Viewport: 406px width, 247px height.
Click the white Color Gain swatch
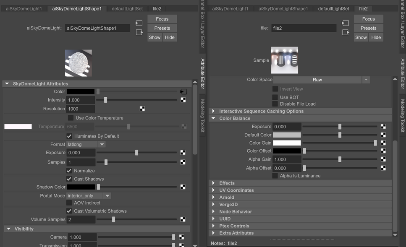(287, 143)
